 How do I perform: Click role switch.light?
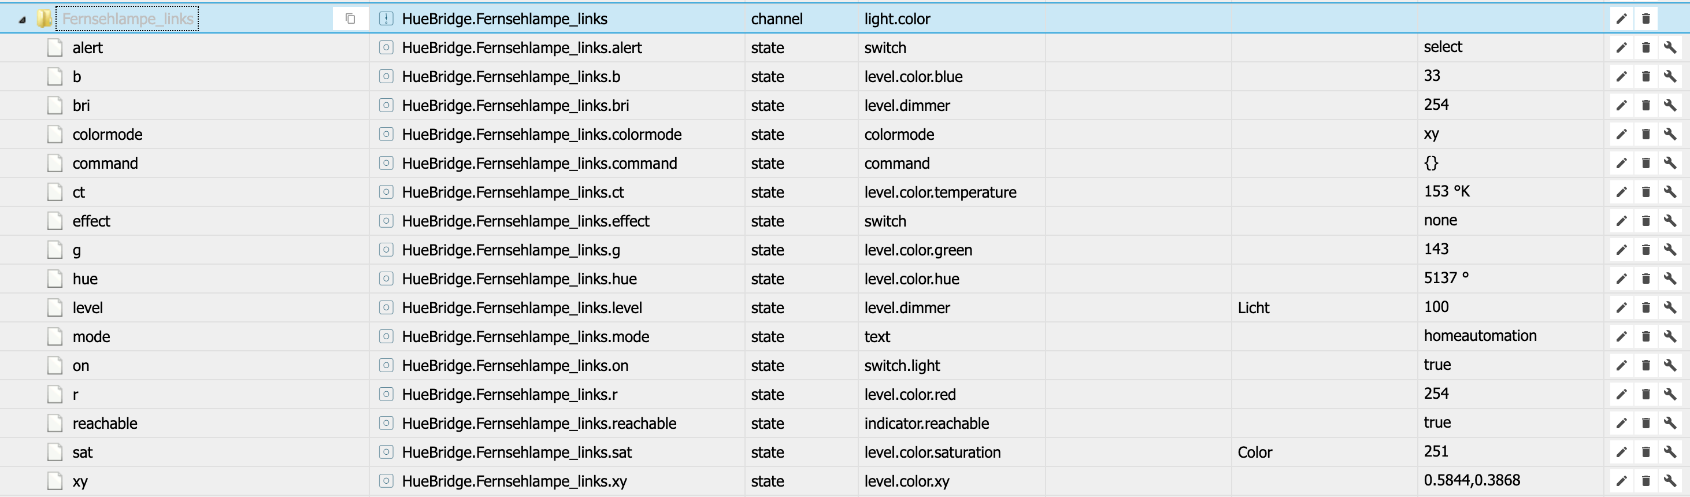902,365
